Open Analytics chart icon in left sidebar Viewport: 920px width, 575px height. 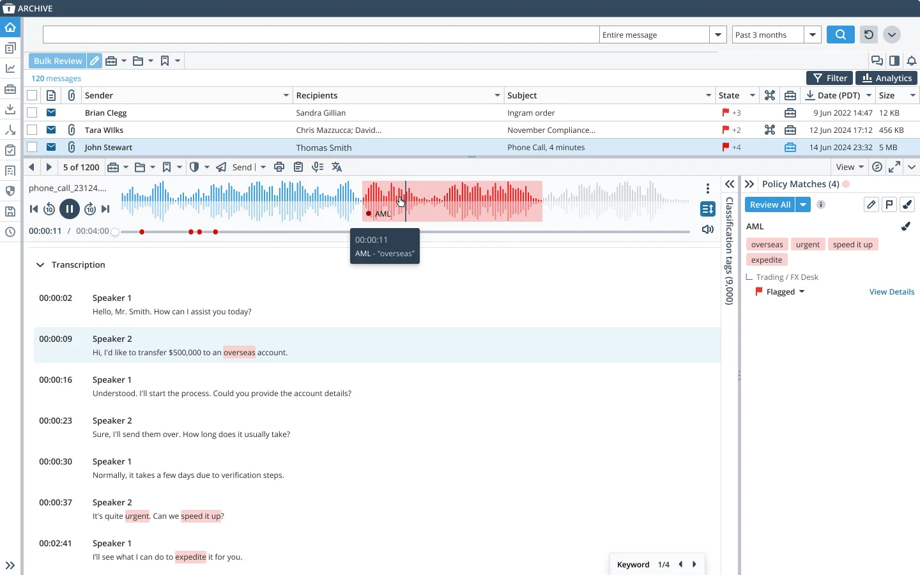(x=10, y=68)
